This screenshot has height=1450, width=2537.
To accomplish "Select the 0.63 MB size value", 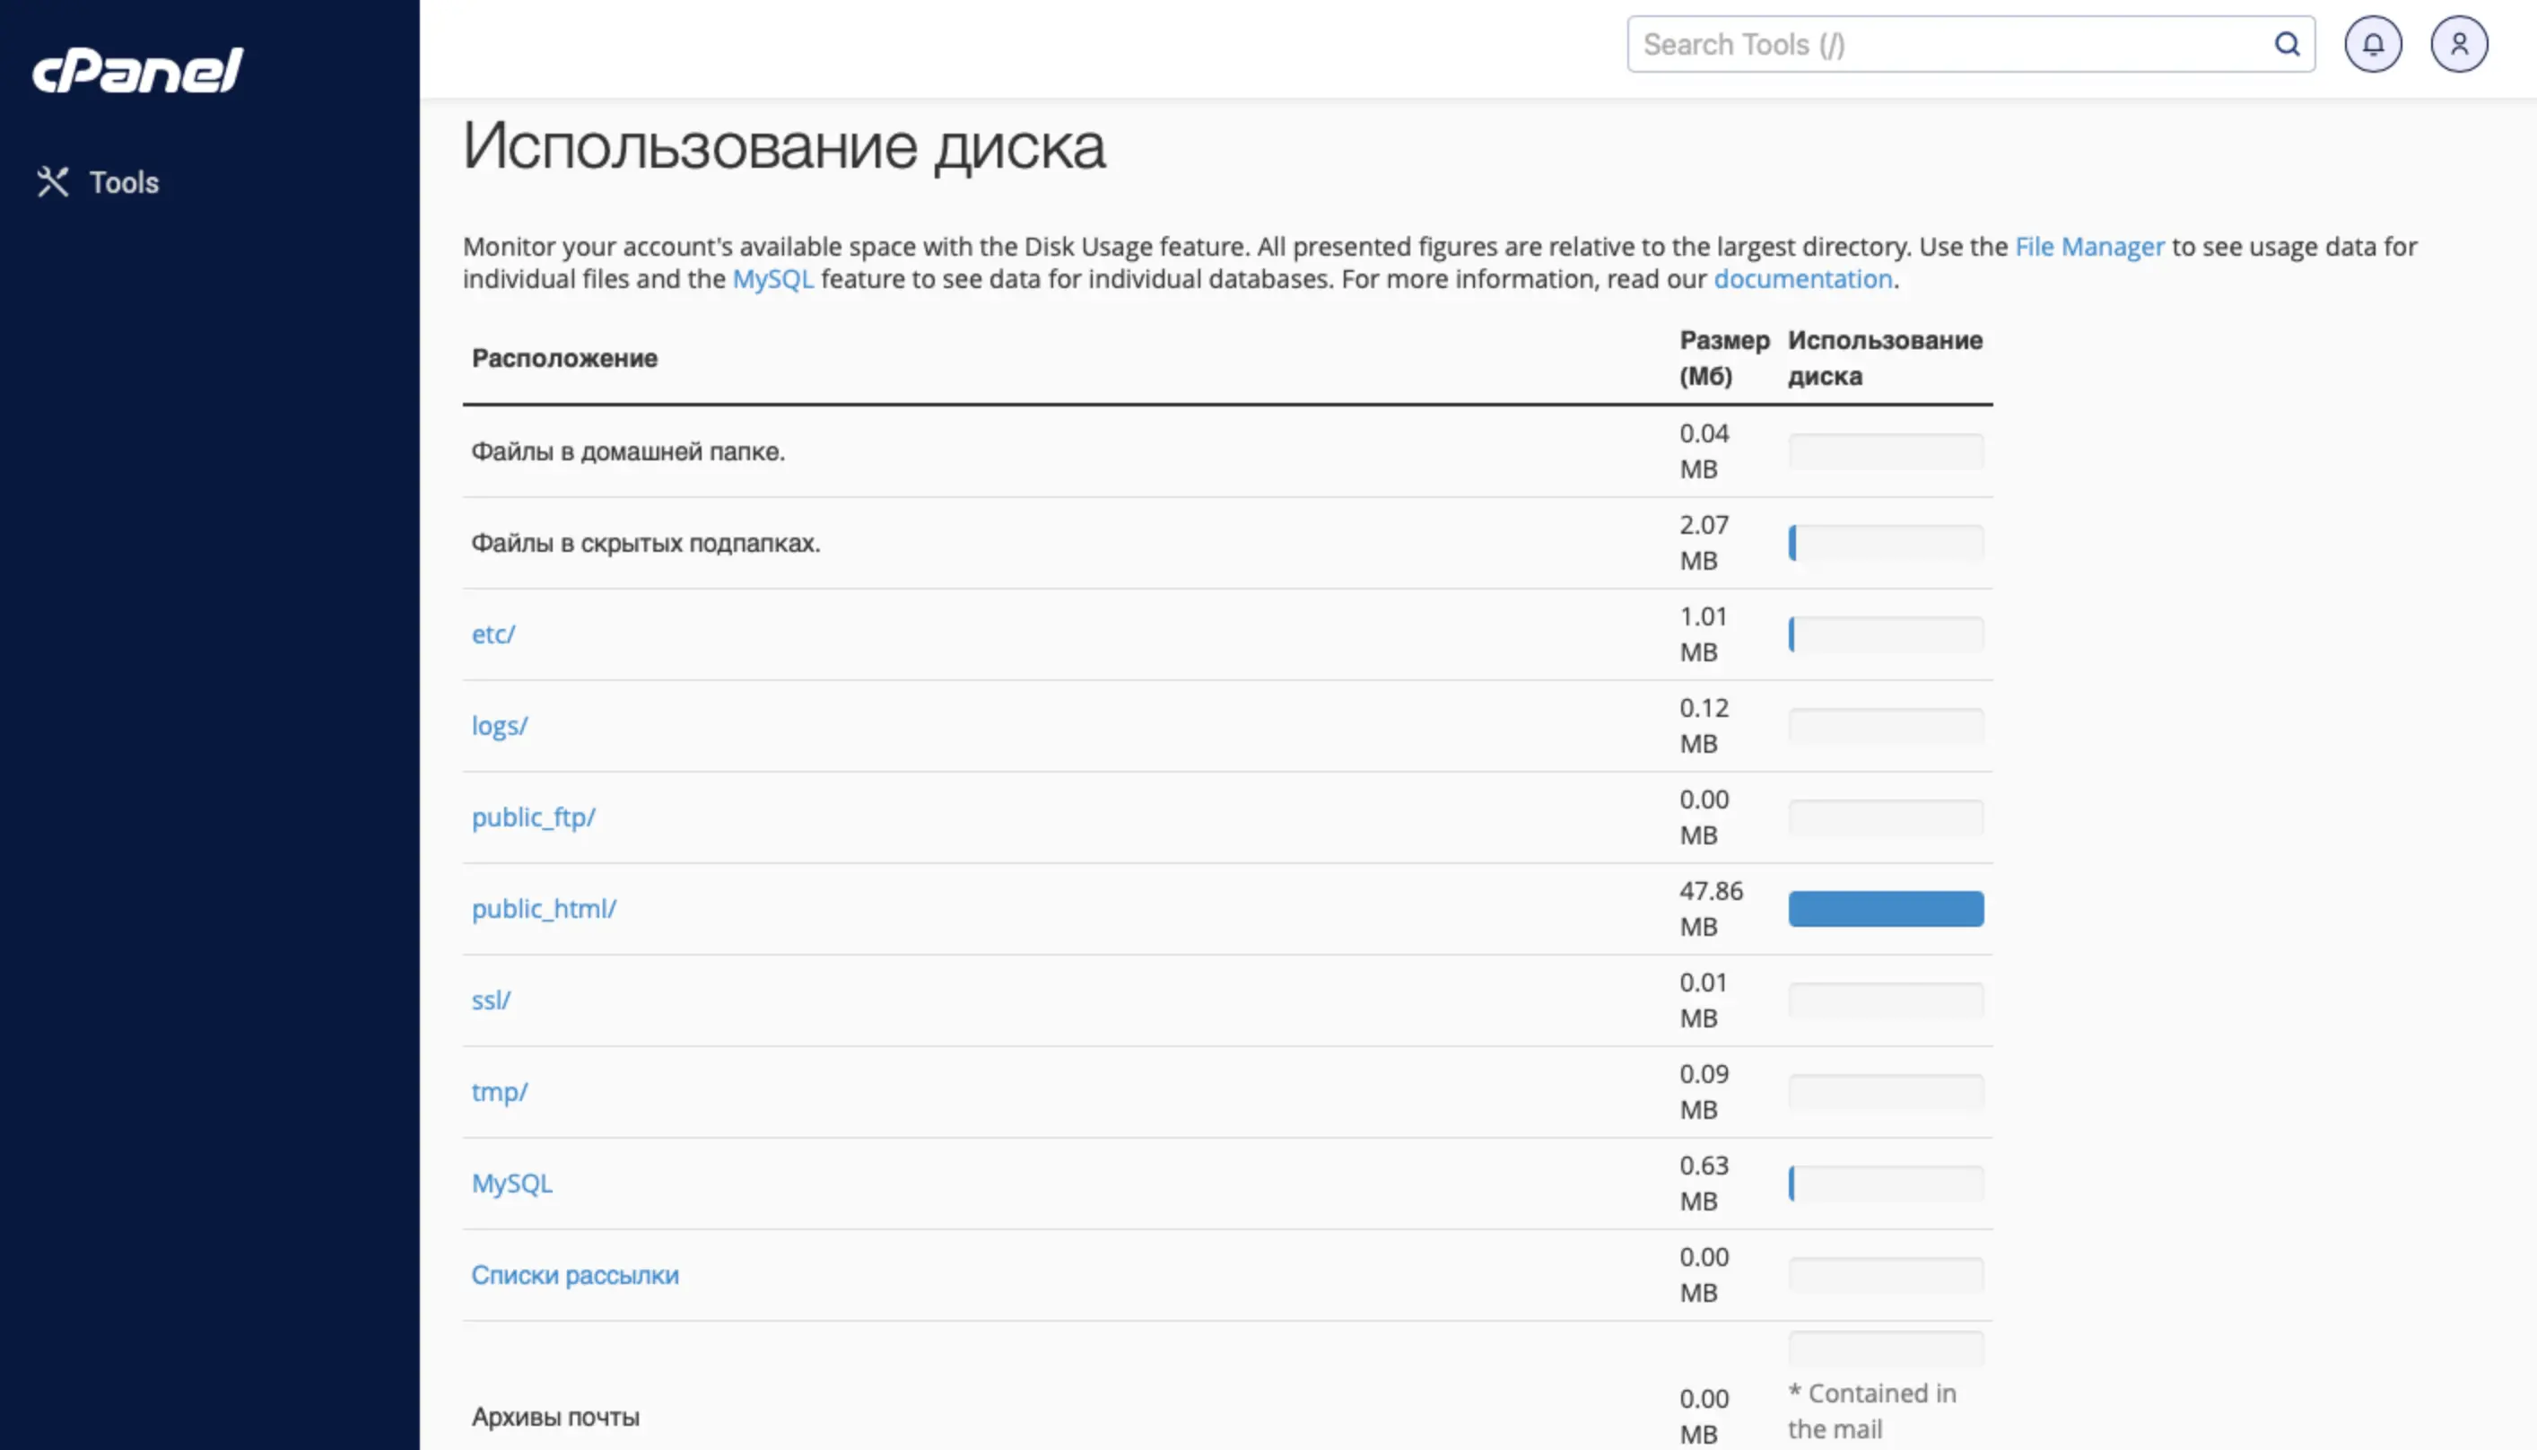I will coord(1704,1184).
